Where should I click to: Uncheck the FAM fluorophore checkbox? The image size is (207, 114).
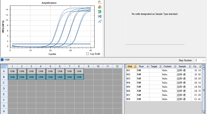coord(2,60)
